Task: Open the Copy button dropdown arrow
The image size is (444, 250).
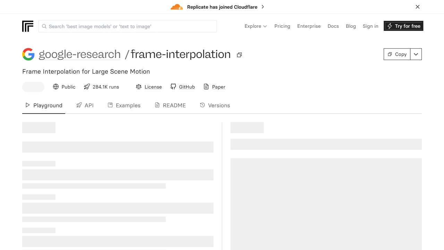Action: 416,54
